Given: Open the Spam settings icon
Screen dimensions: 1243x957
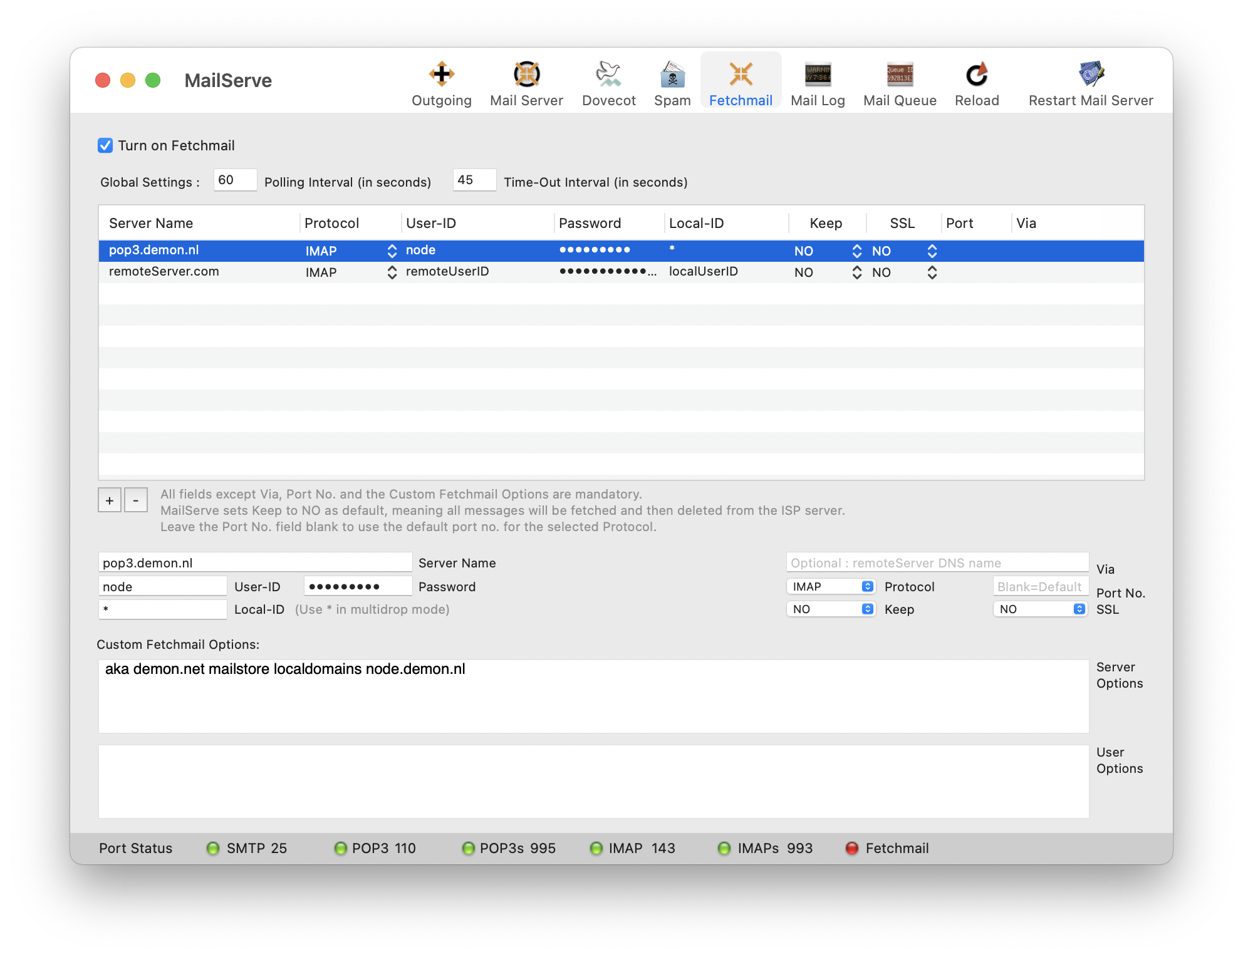Looking at the screenshot, I should click(x=672, y=75).
